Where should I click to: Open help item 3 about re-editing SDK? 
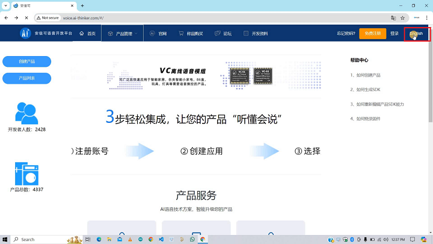click(377, 104)
